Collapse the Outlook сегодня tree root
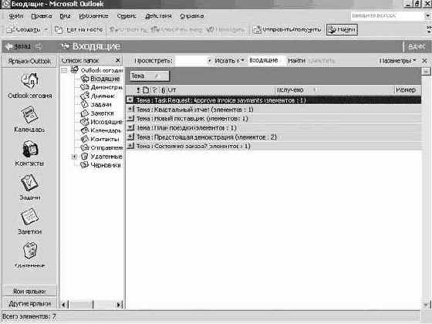Image resolution: width=432 pixels, height=324 pixels. coord(64,70)
